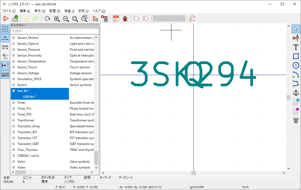Open the 配置 menu

[55, 11]
